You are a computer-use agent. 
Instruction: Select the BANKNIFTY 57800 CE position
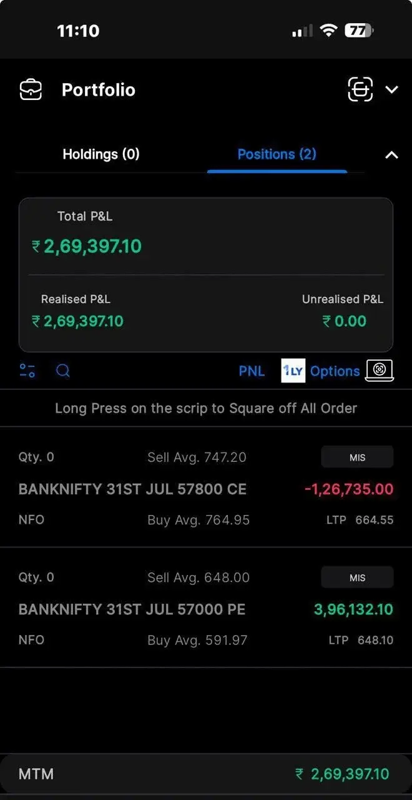point(206,487)
